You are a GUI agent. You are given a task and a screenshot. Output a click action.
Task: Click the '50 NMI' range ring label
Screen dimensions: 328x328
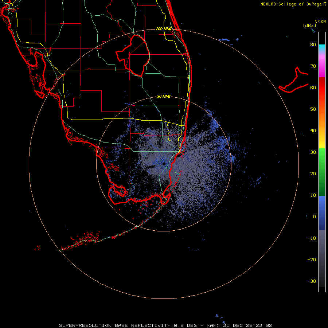[x=164, y=97]
